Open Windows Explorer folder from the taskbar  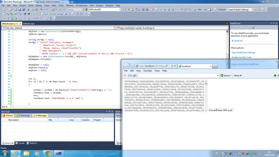pos(26,153)
